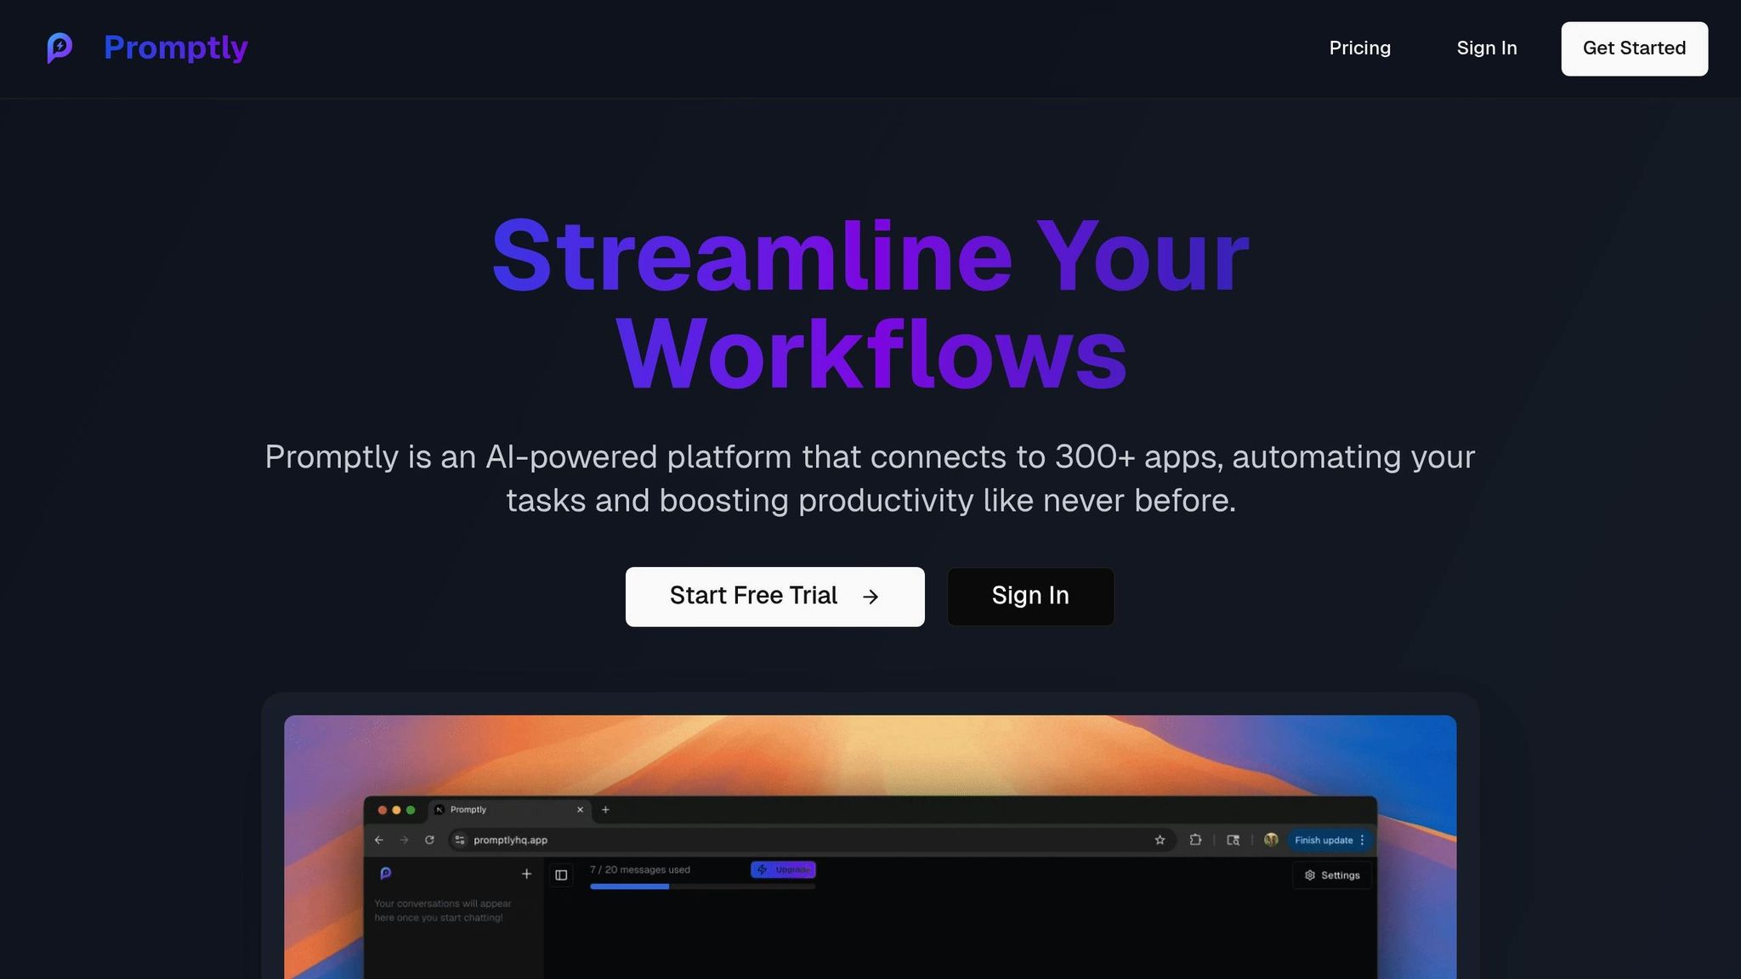Viewport: 1741px width, 979px height.
Task: Click the Promptly logo icon in the header
Action: [x=60, y=48]
